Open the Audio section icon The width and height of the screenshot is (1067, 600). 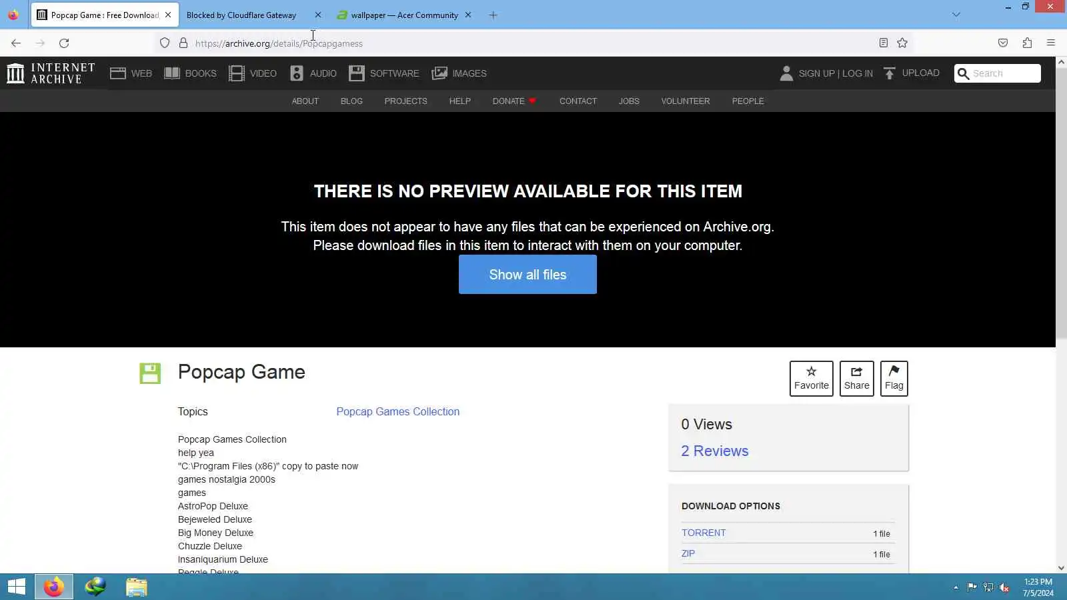pos(297,73)
